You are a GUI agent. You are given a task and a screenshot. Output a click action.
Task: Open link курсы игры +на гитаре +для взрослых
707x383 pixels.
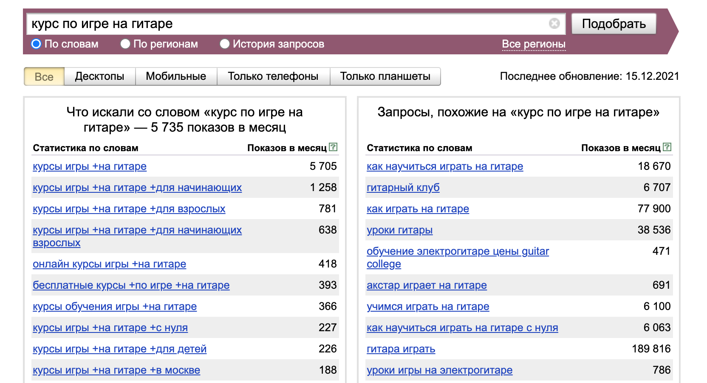point(129,209)
